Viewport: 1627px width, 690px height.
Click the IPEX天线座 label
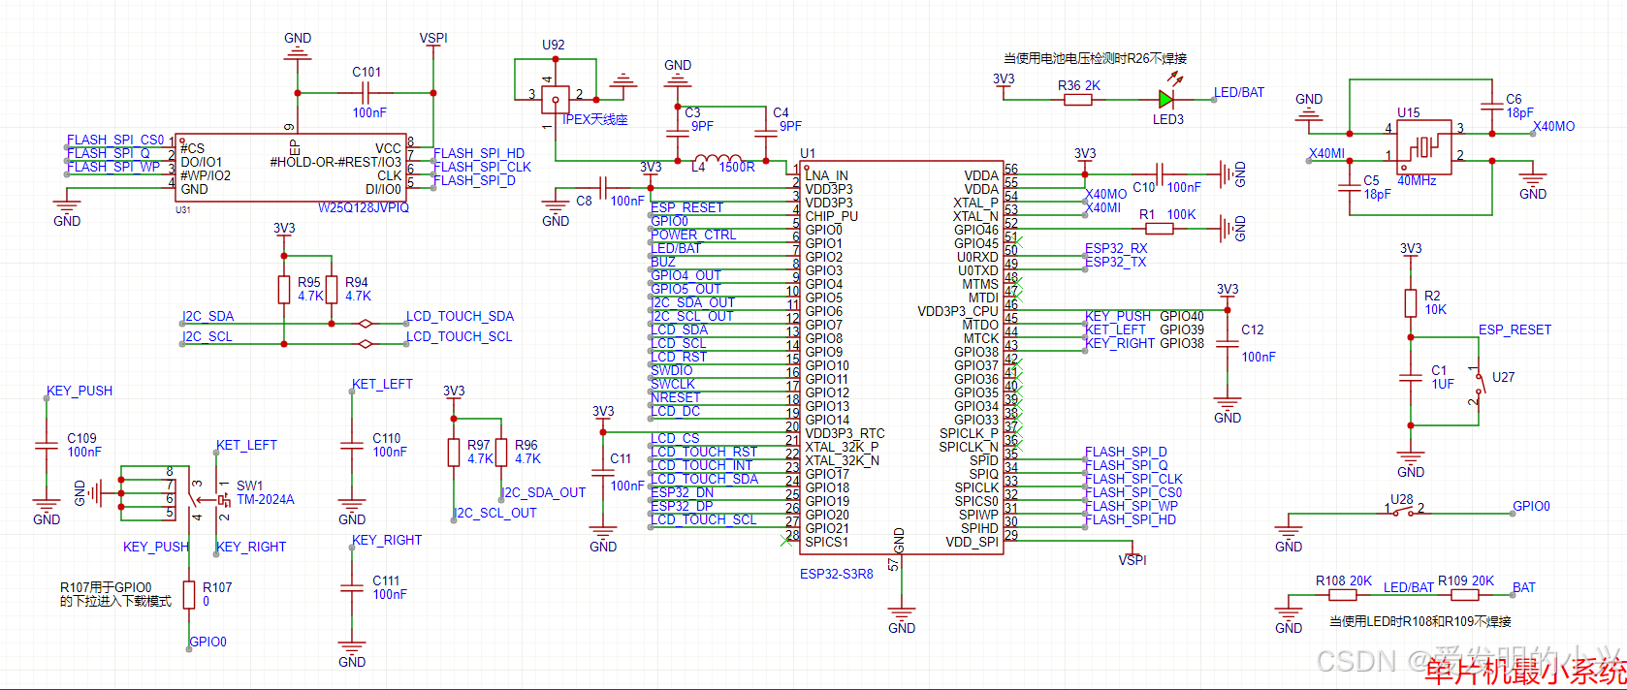[x=595, y=119]
